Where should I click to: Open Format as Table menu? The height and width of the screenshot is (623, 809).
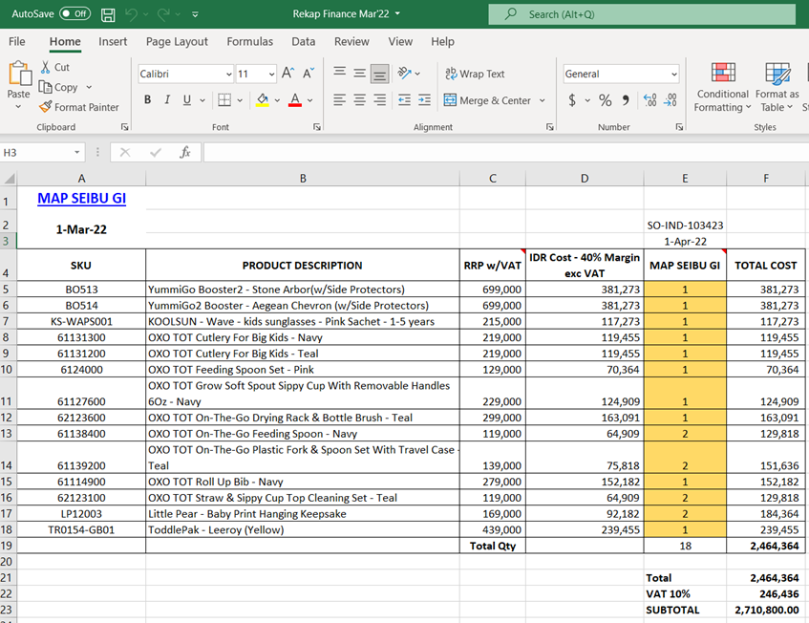pyautogui.click(x=777, y=87)
